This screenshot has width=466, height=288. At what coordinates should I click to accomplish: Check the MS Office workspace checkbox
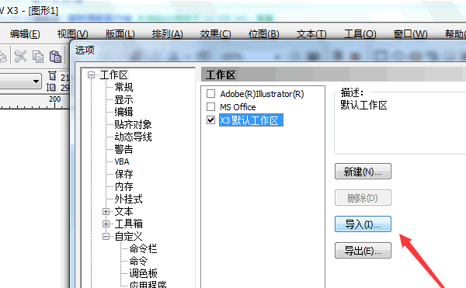pos(210,106)
